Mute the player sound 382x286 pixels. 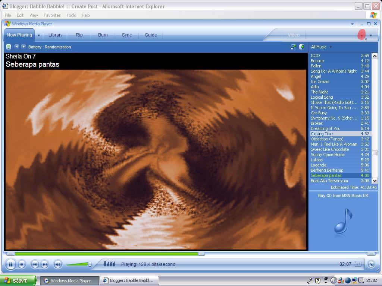tap(58, 264)
